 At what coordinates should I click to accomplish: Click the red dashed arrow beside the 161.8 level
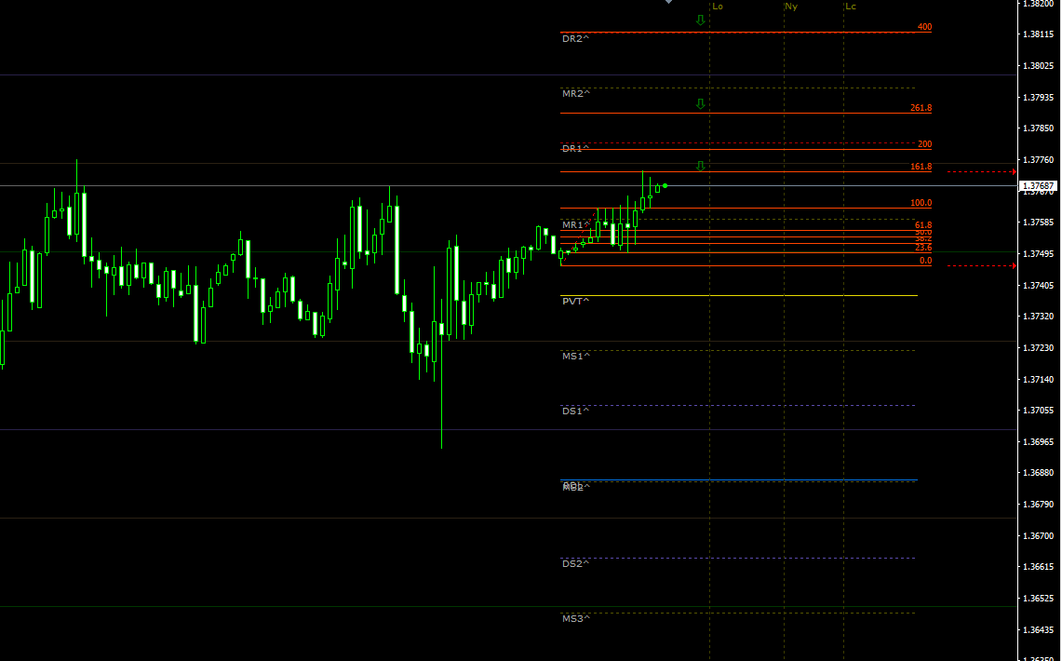click(982, 171)
